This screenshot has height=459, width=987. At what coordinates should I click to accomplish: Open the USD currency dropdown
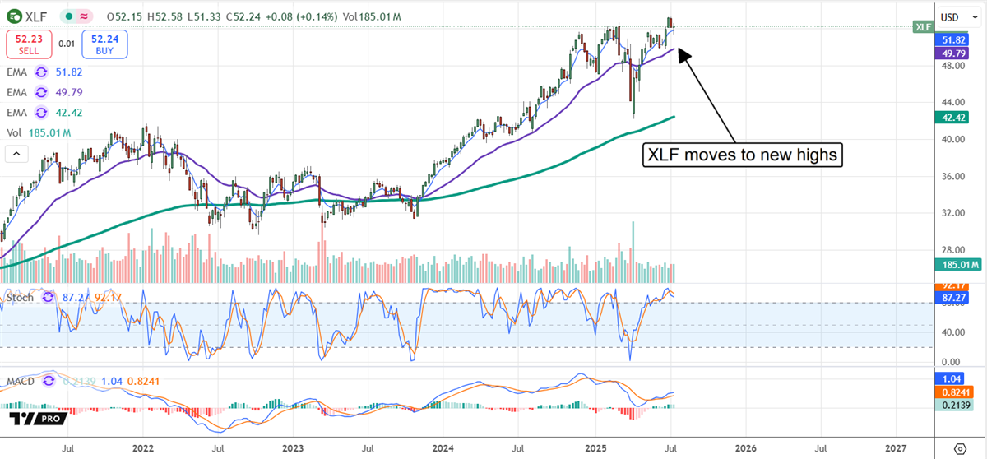click(x=961, y=17)
